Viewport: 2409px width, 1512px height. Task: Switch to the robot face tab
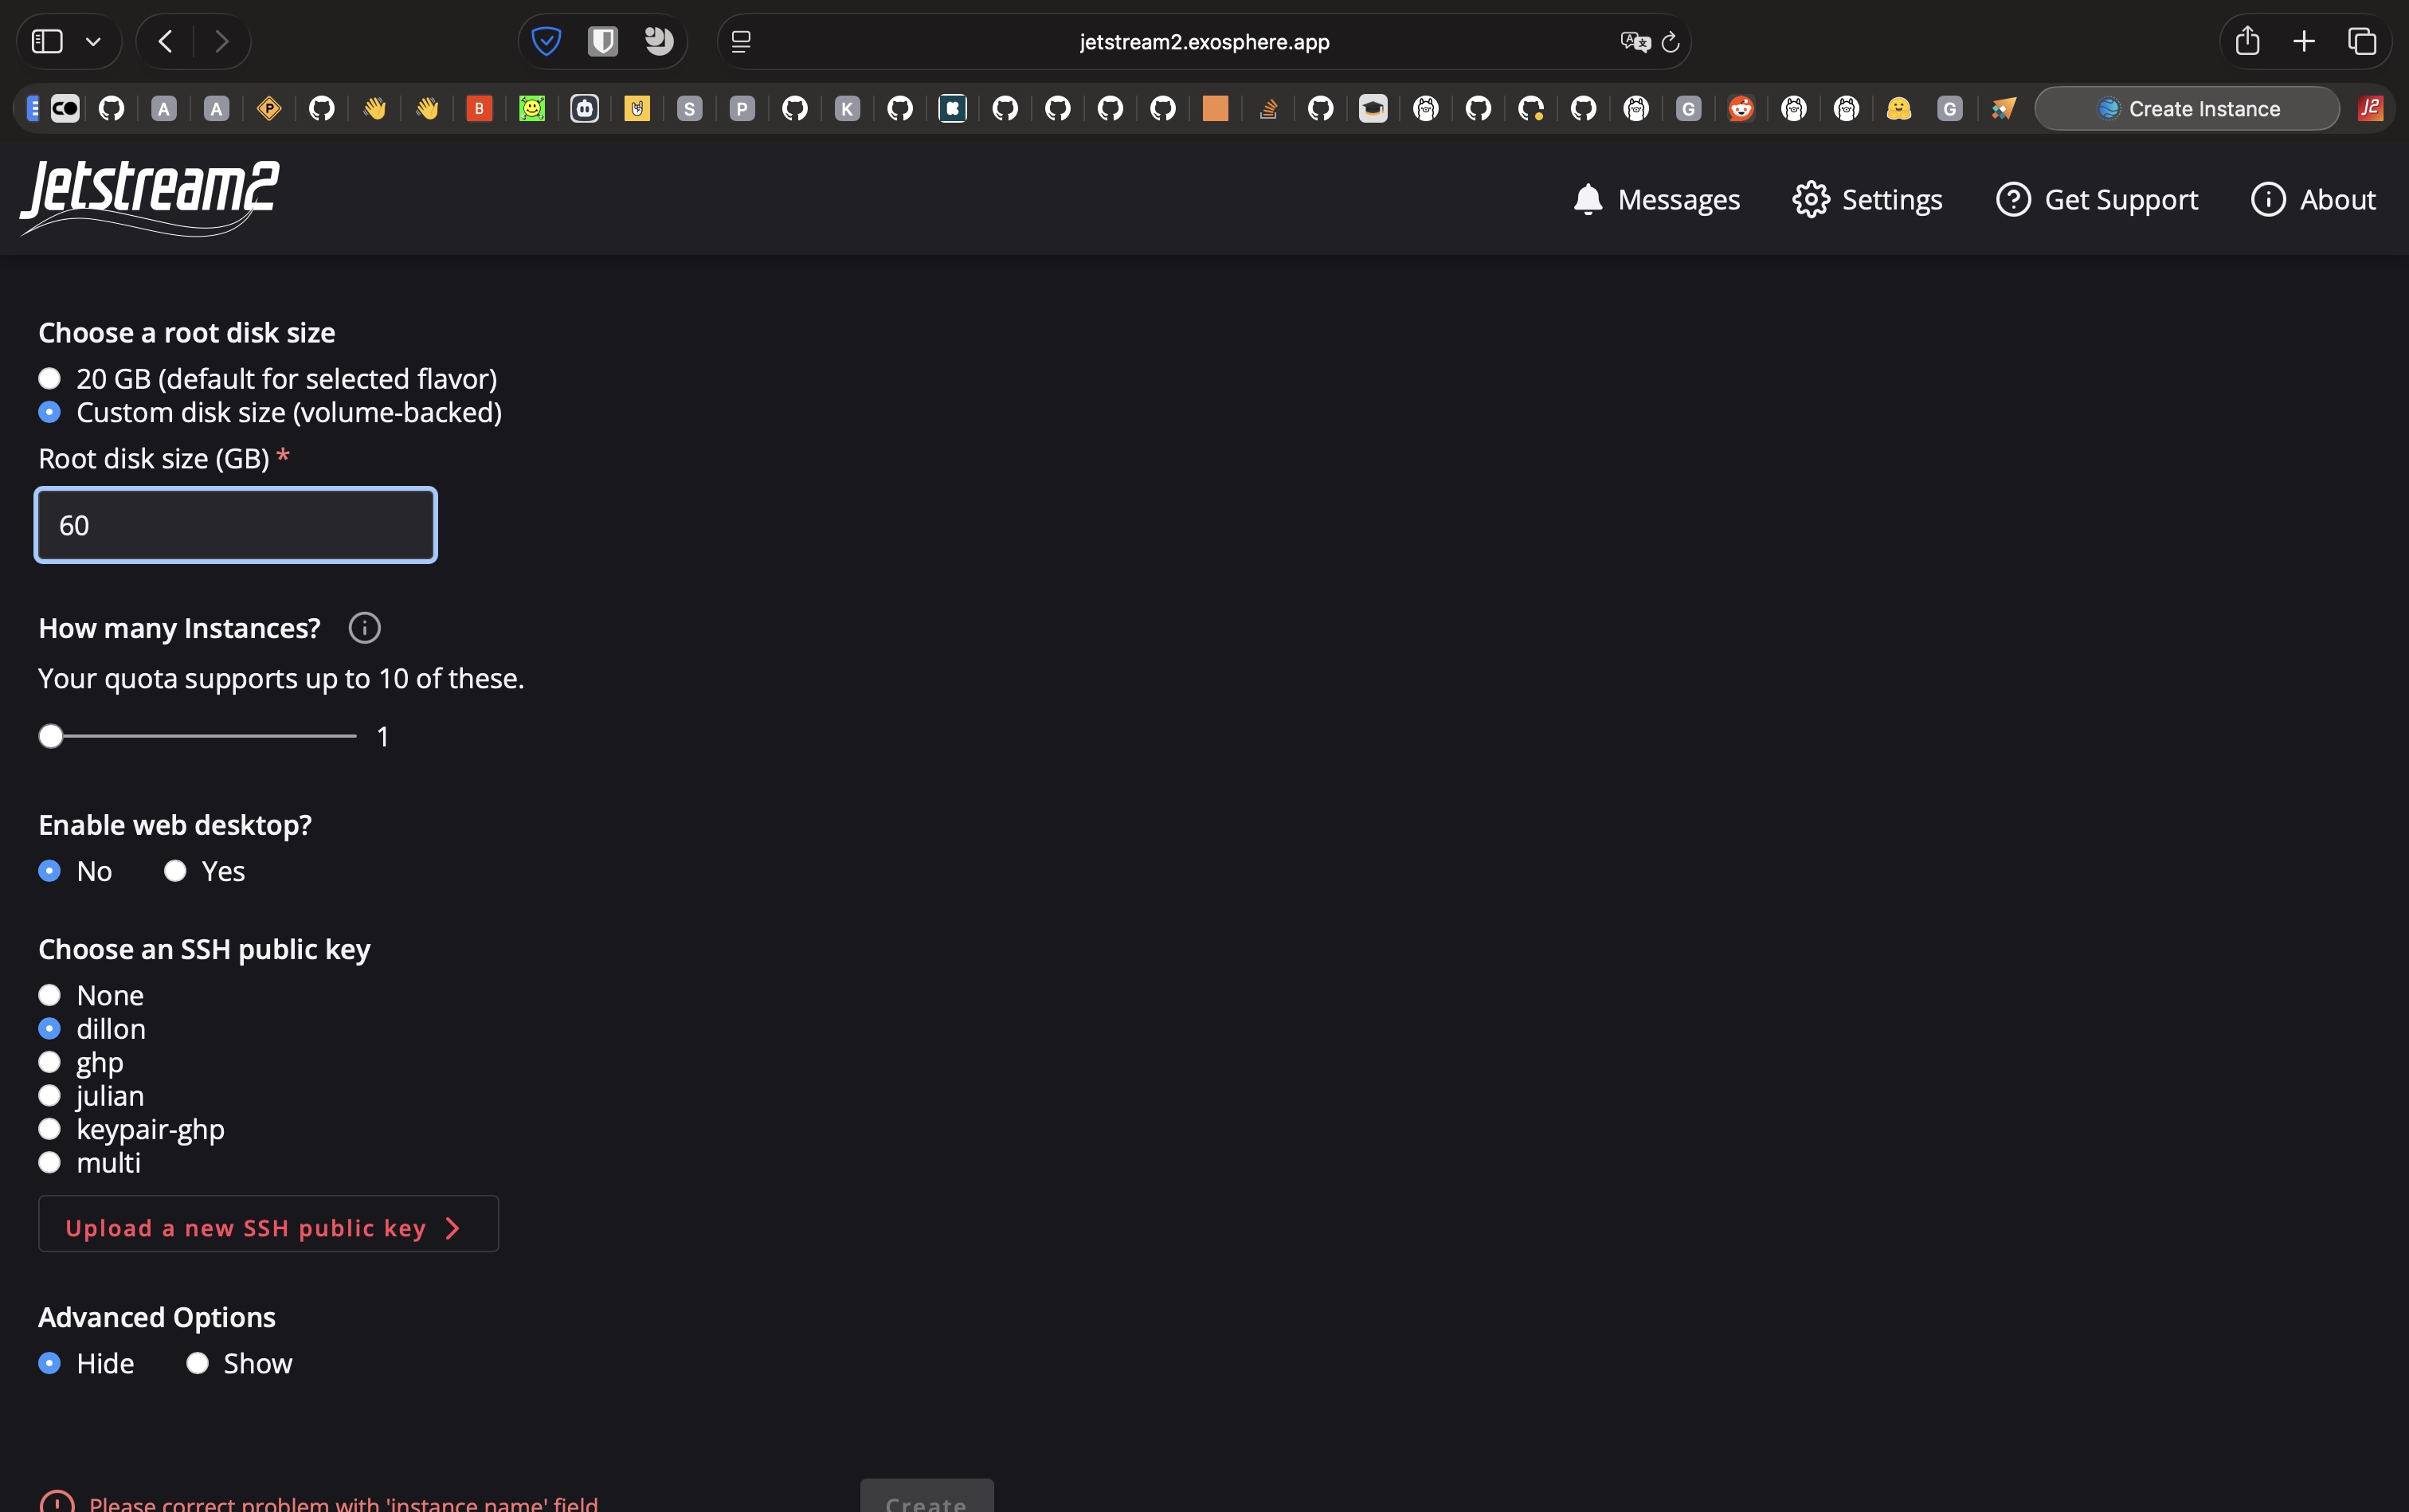point(584,108)
